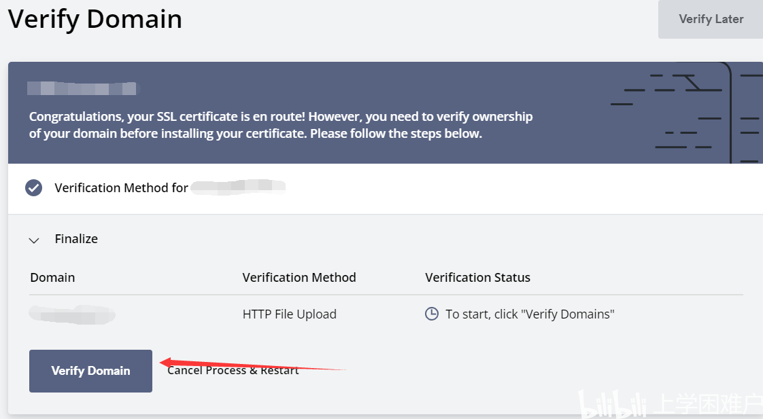Click the Domain column header
Screen dimensions: 763x419
pyautogui.click(x=52, y=278)
